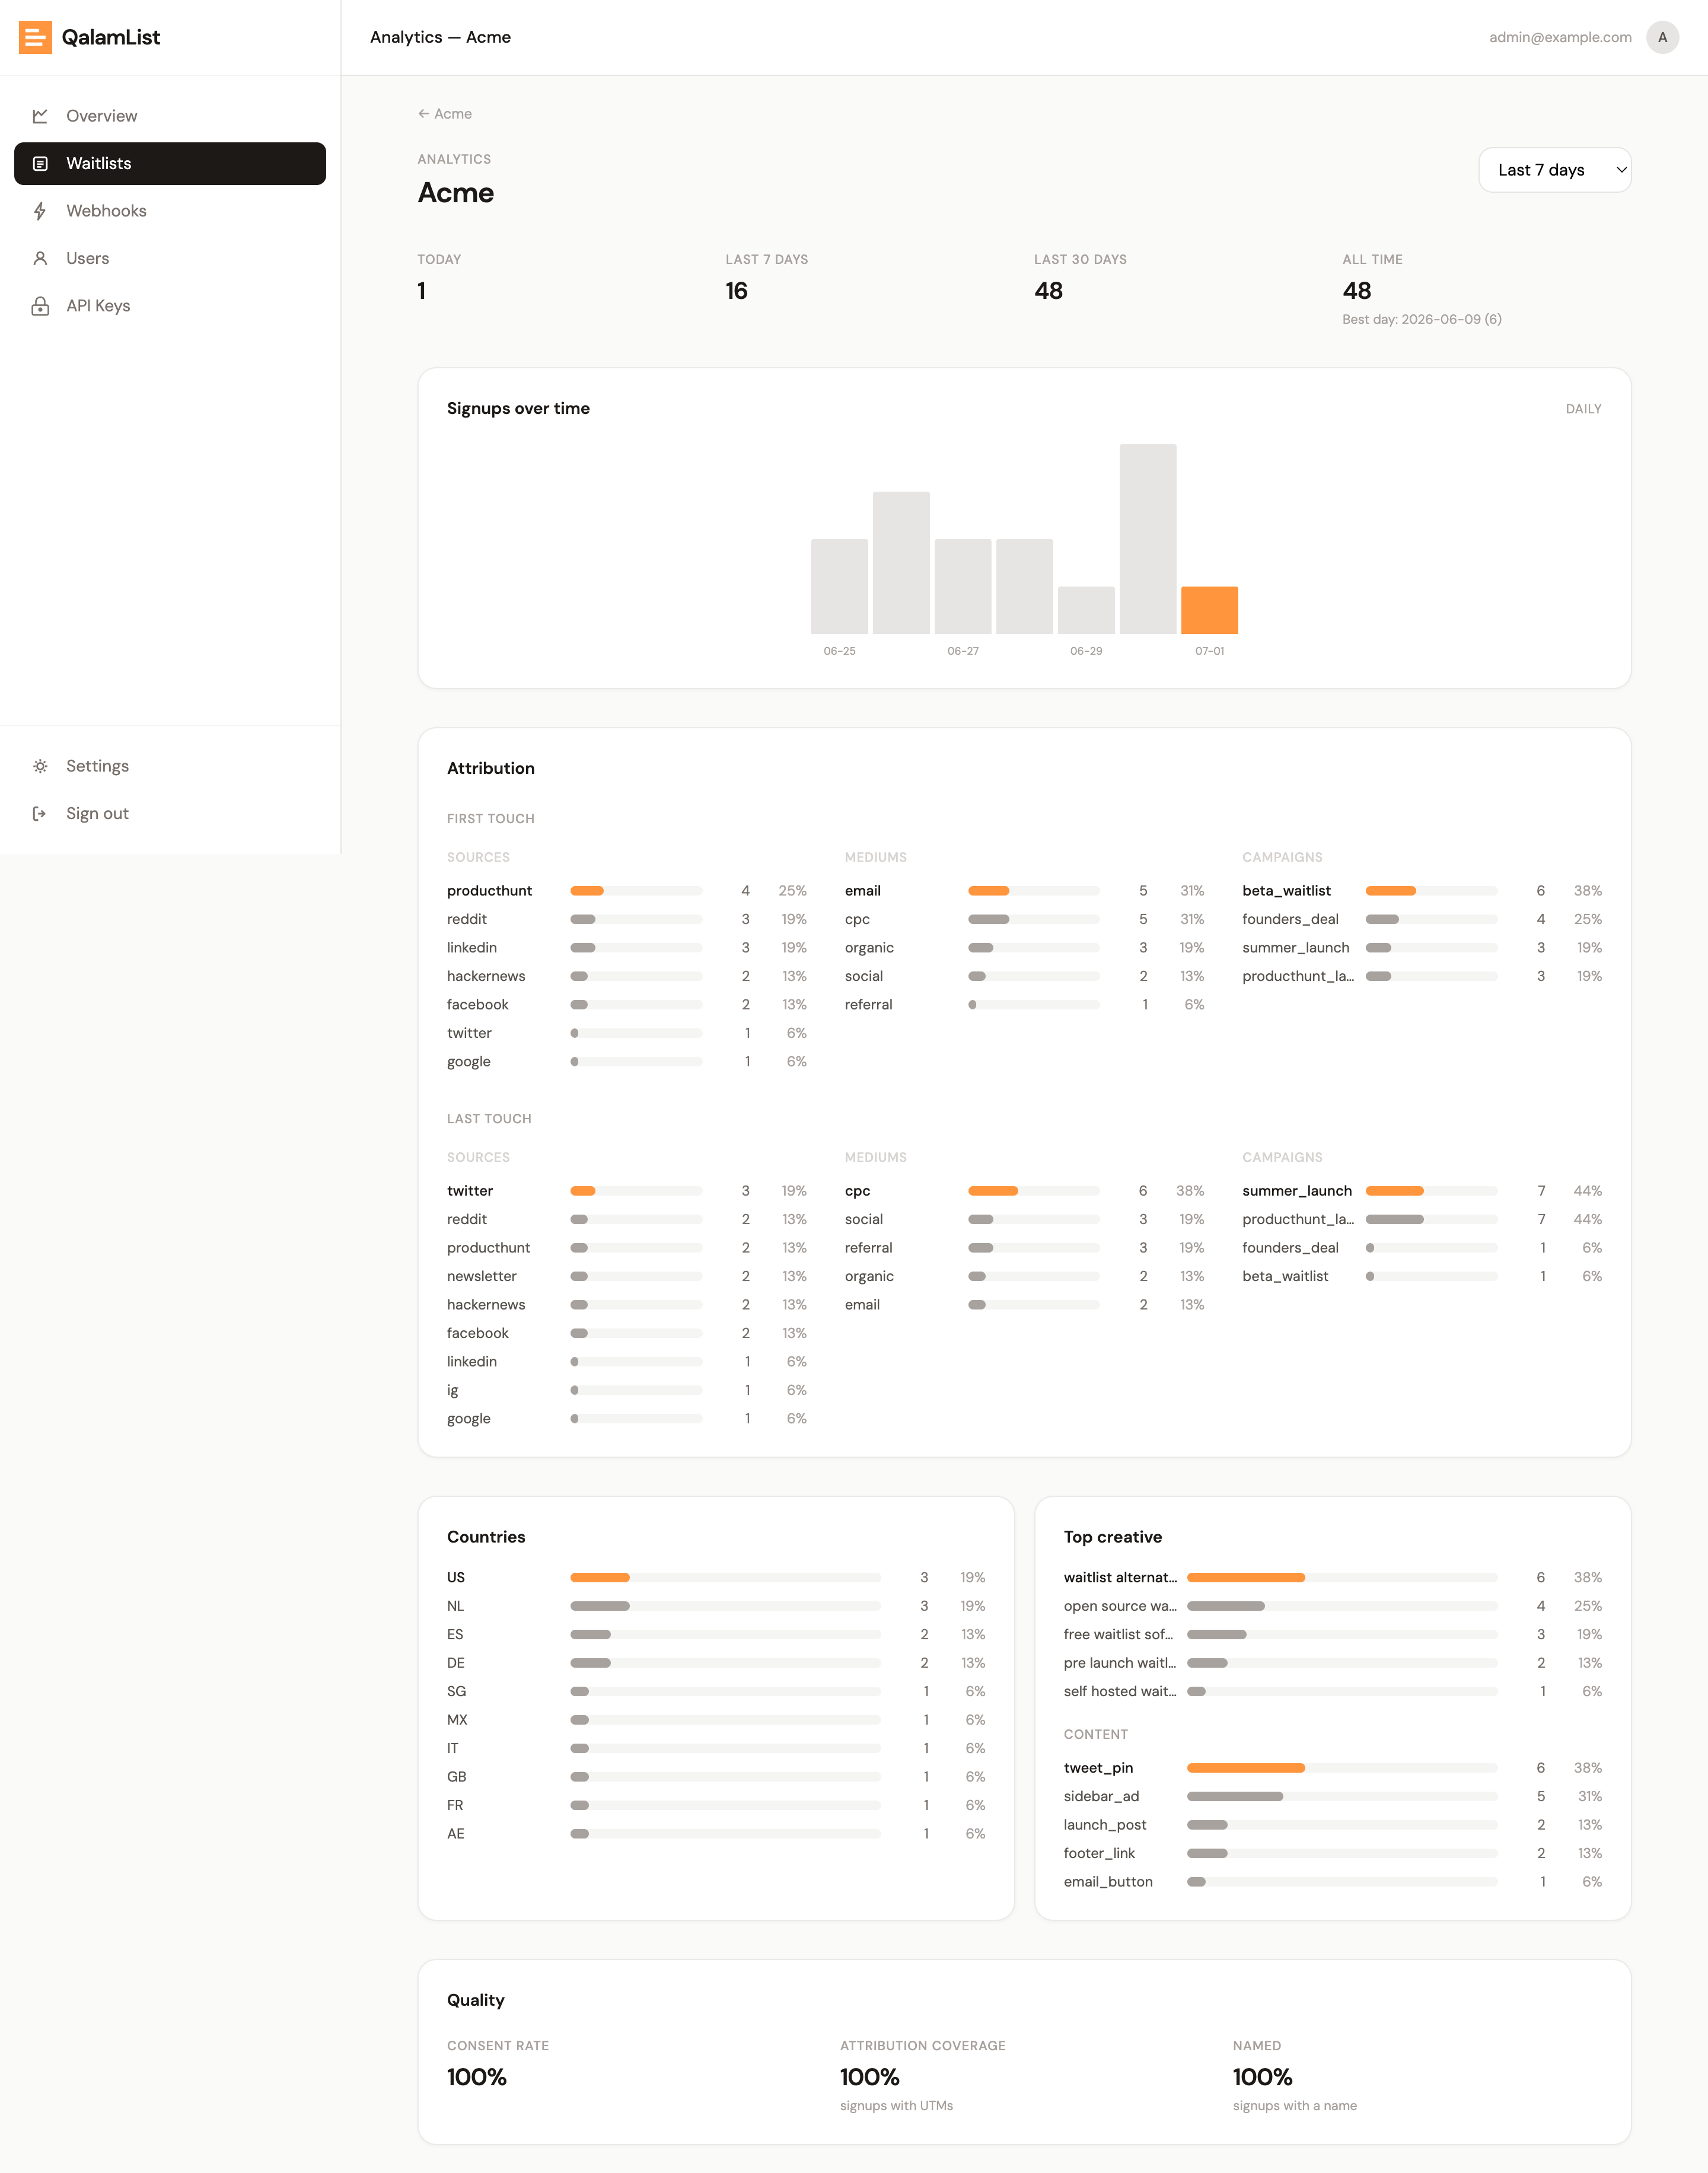Click "waitlist alternat..." top creative row
Screen dimensions: 1708x2173
[1332, 1577]
